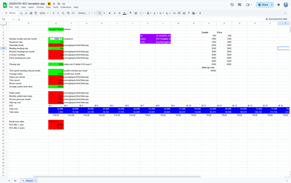
Task: Open the horizontal align dropdown
Action: (149, 13)
